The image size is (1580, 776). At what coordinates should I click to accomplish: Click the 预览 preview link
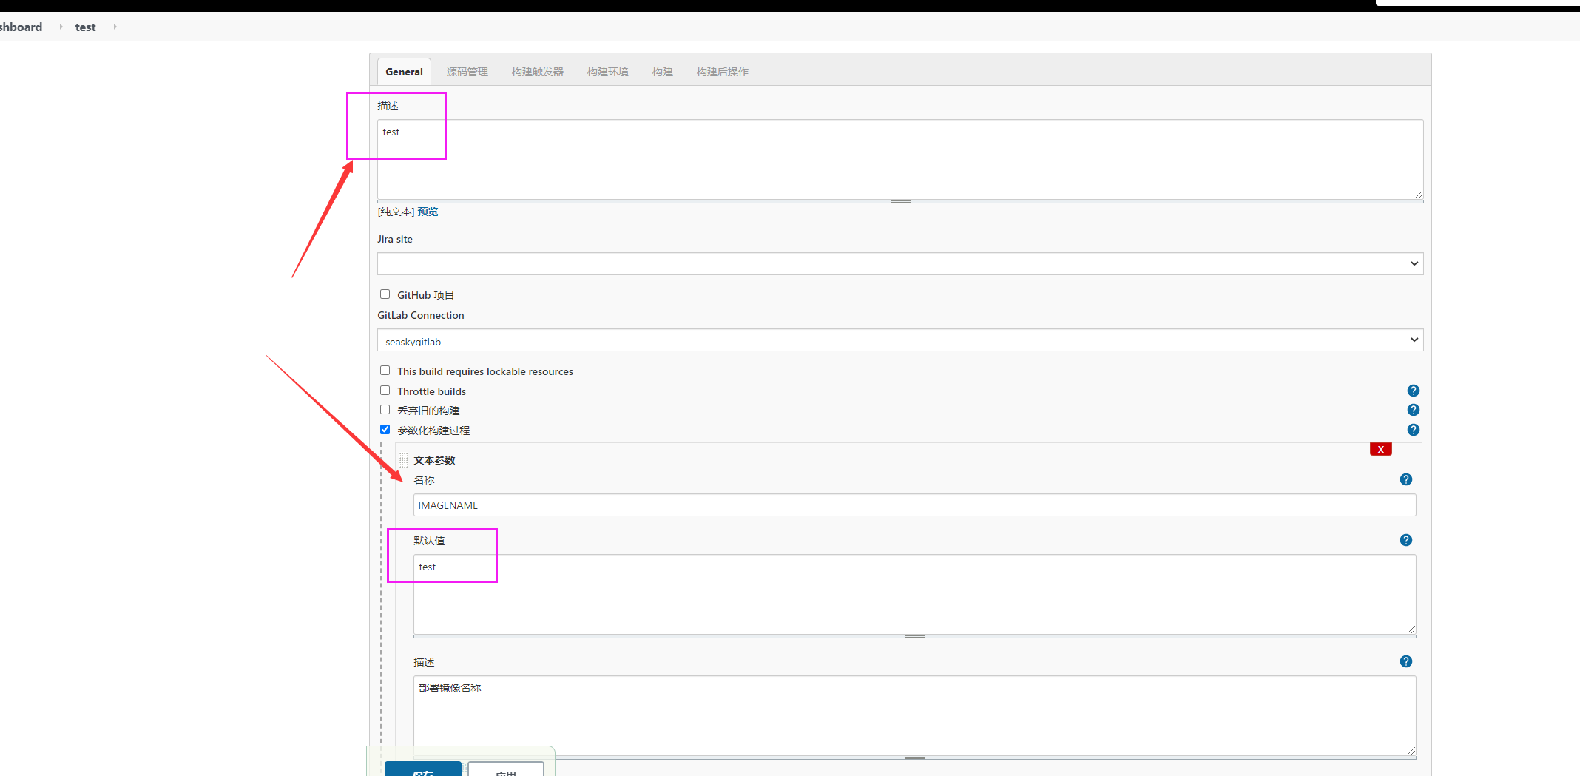[428, 212]
